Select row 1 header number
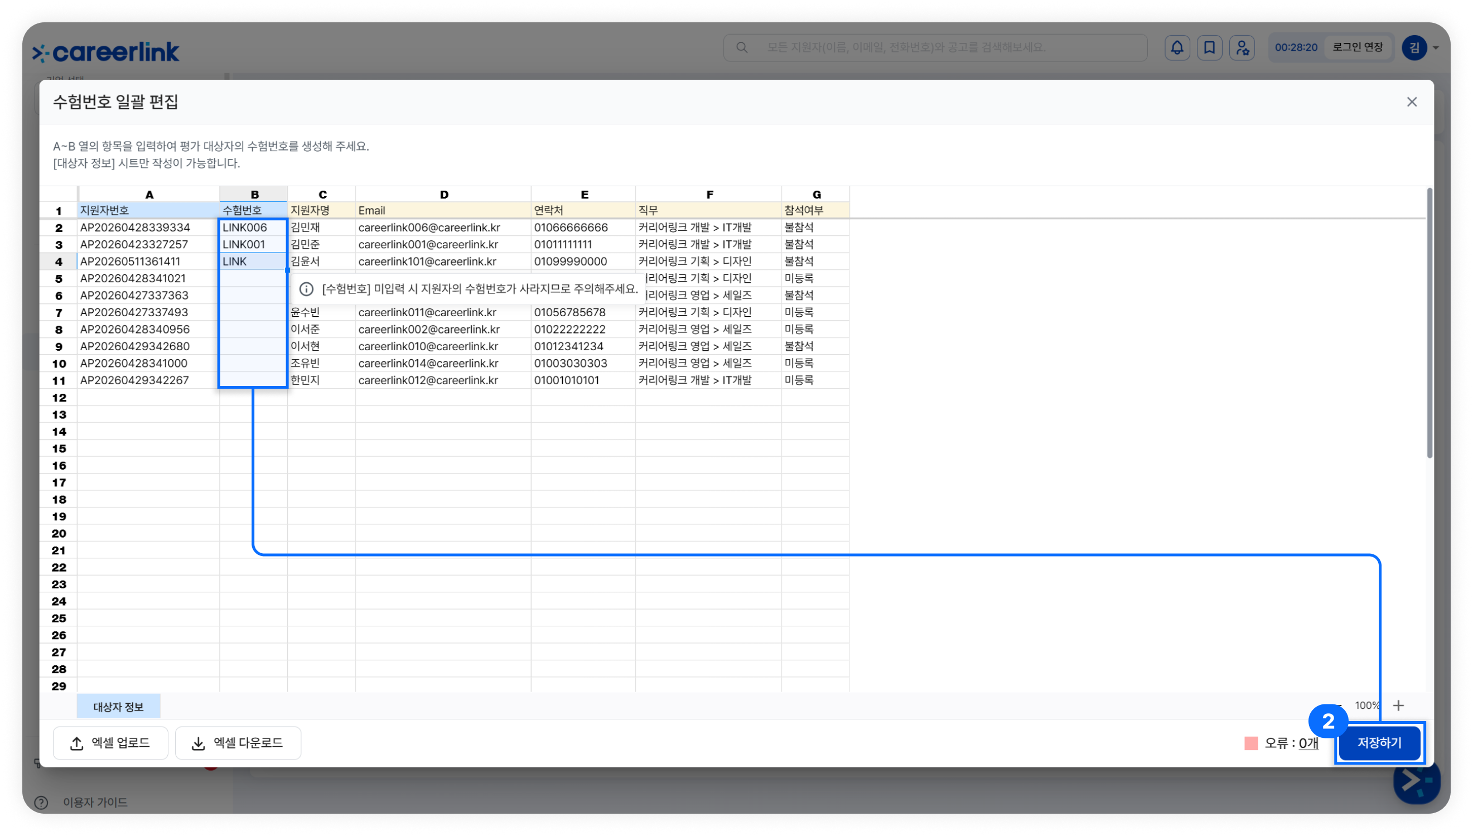The height and width of the screenshot is (836, 1473). coord(59,211)
